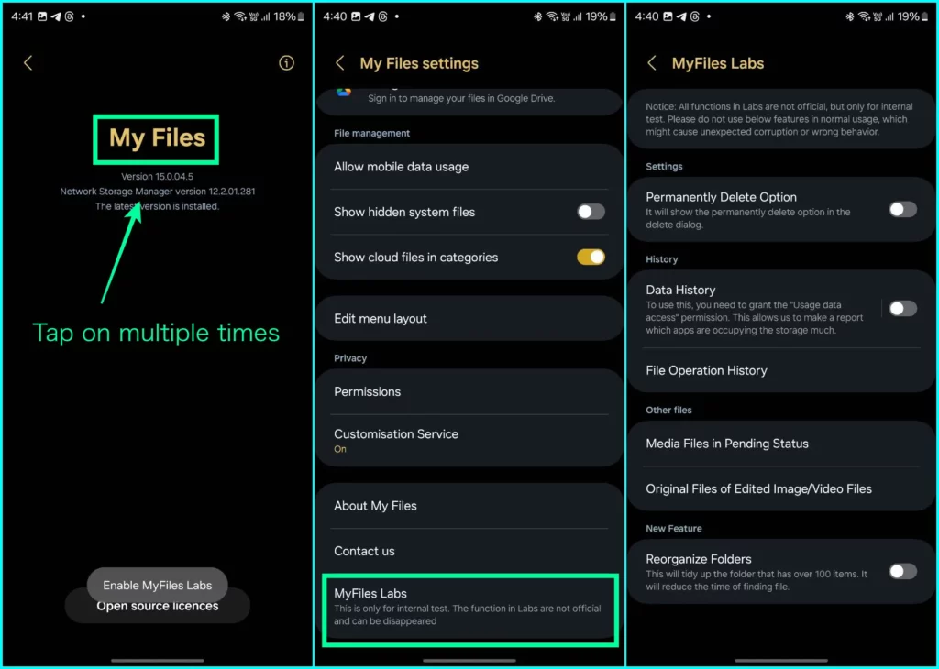This screenshot has width=939, height=669.
Task: Tap the Data History label text
Action: point(680,291)
